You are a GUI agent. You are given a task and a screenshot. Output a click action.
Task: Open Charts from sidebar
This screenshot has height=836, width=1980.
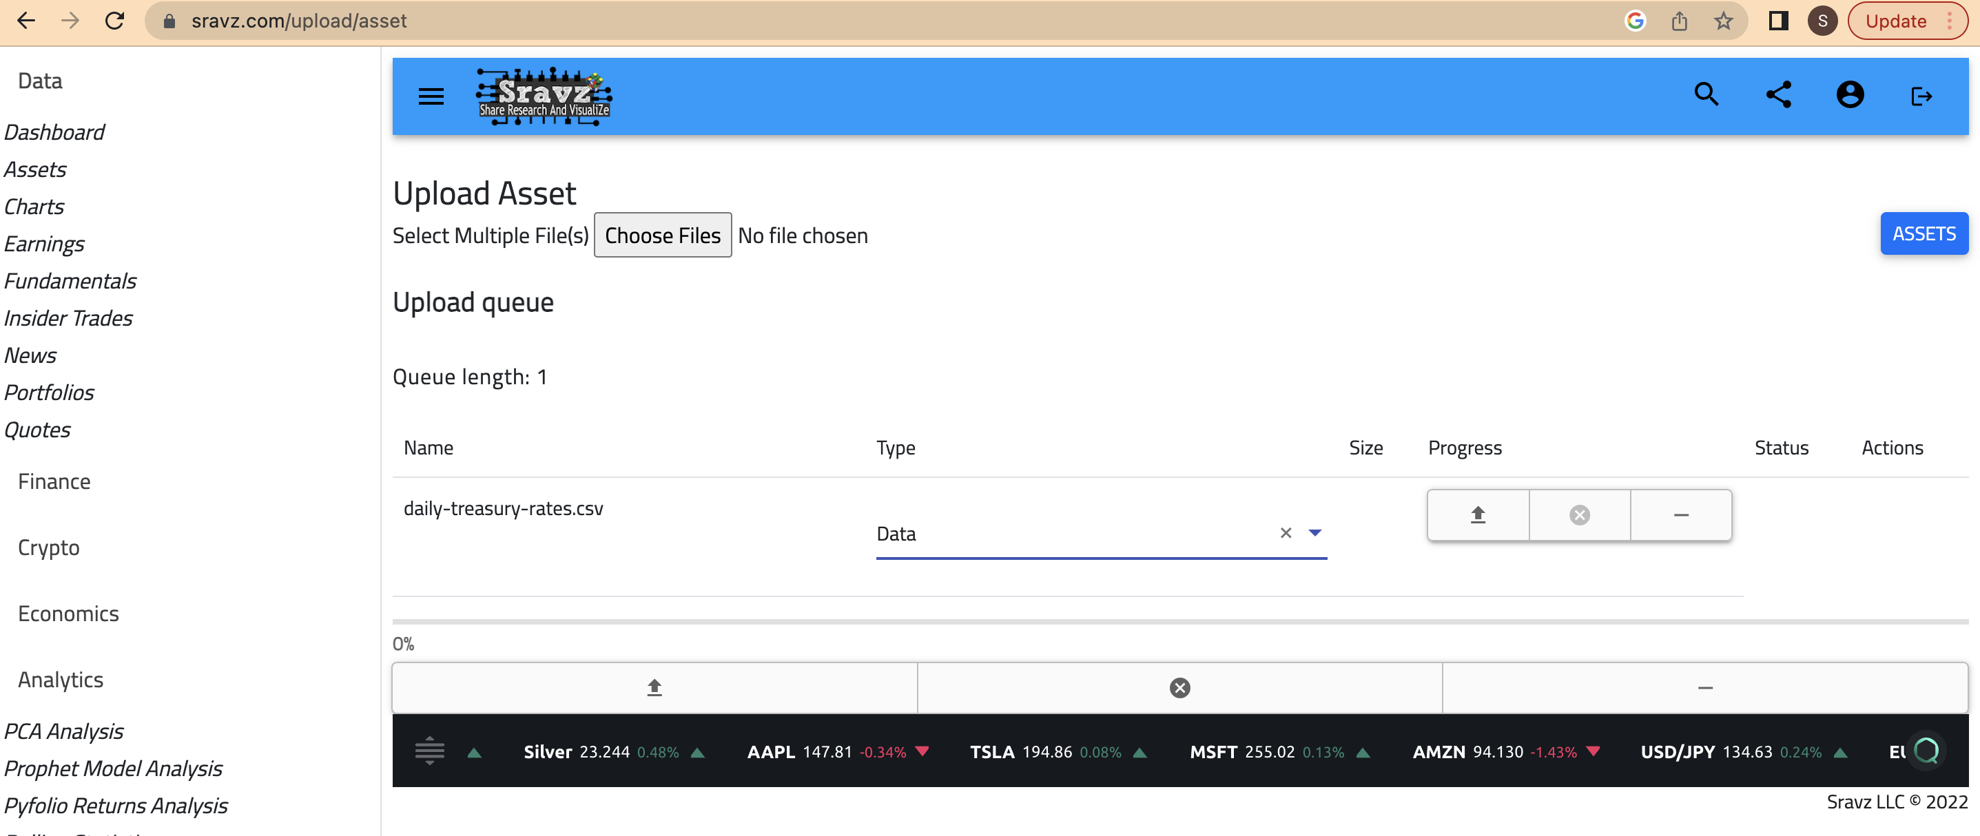point(34,207)
